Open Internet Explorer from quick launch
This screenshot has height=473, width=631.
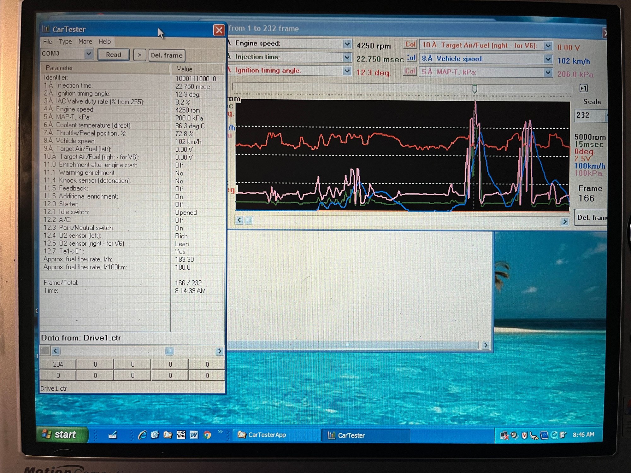click(143, 435)
